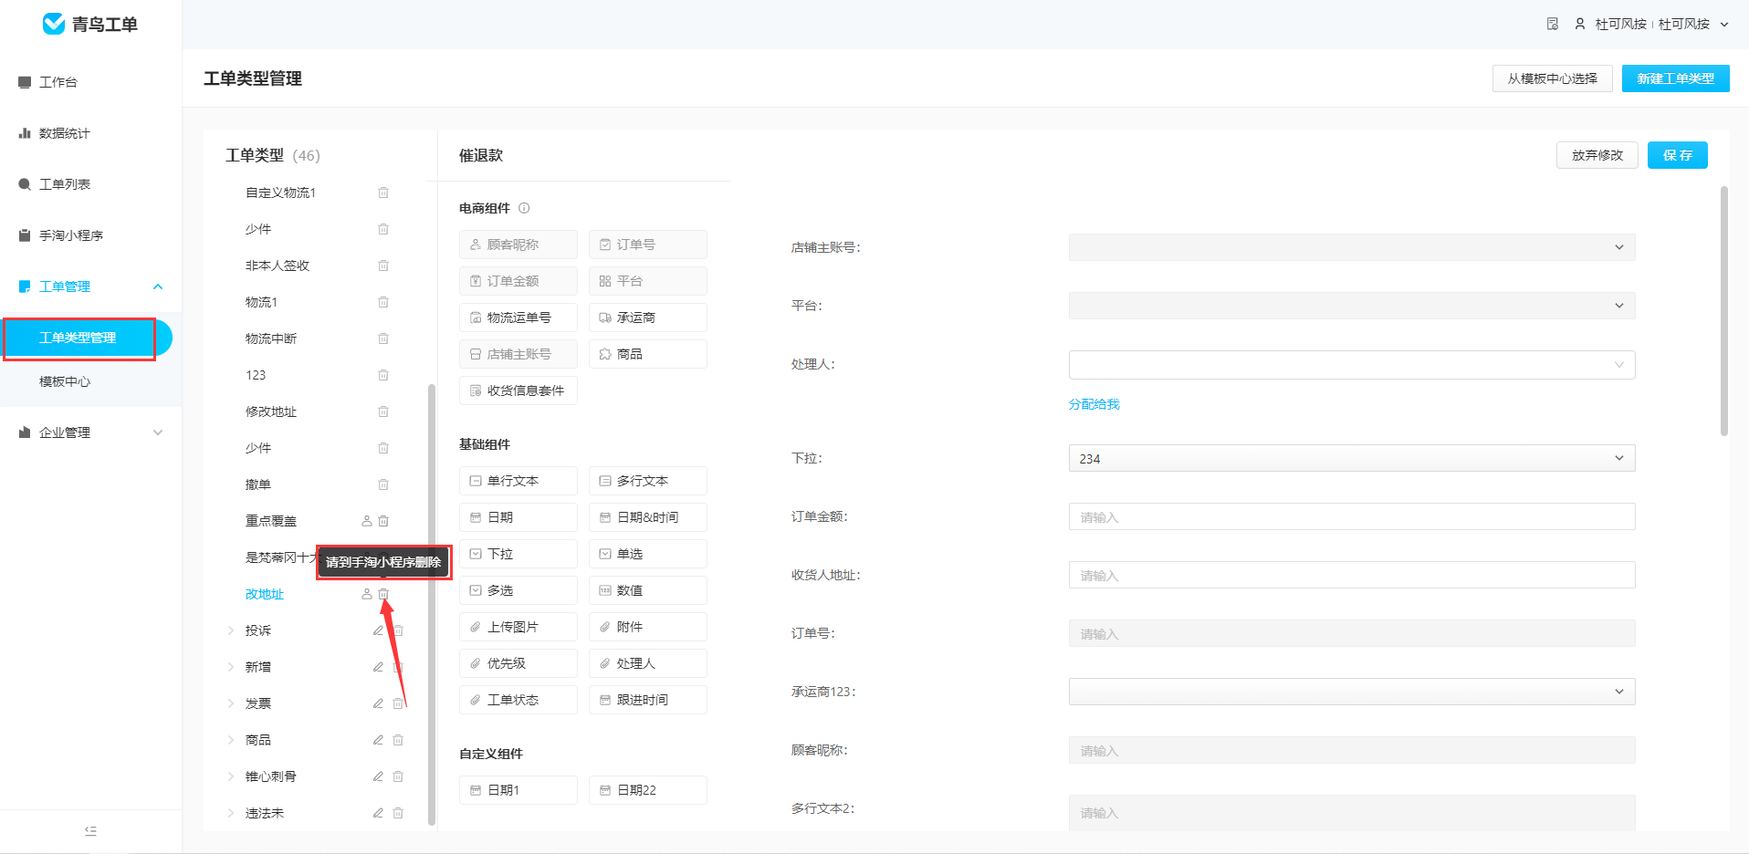Open 模板中心 submenu item
The width and height of the screenshot is (1749, 854).
point(65,381)
